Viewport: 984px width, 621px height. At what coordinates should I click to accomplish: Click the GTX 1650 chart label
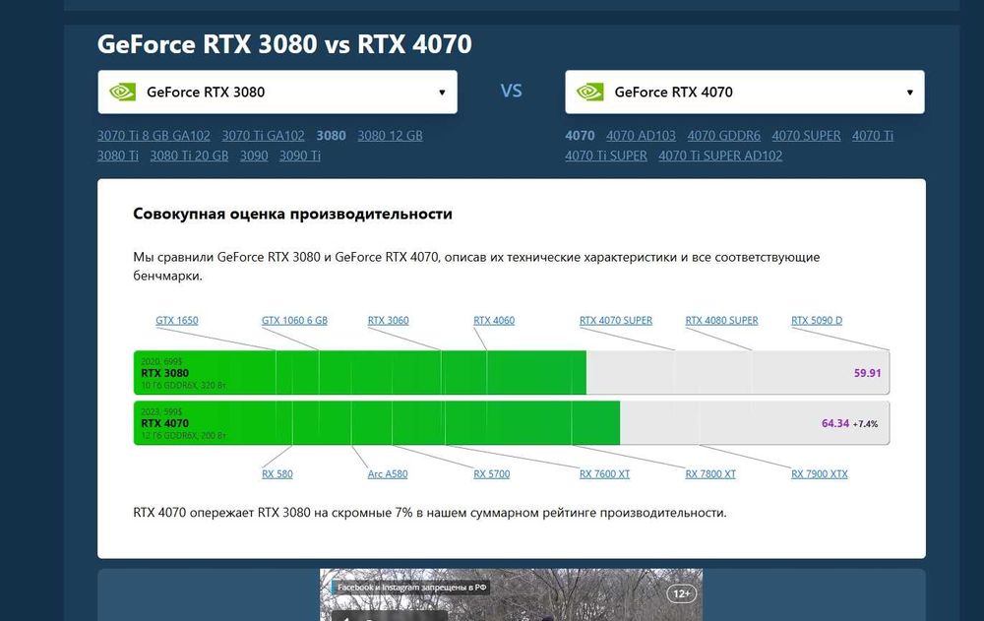(x=177, y=320)
